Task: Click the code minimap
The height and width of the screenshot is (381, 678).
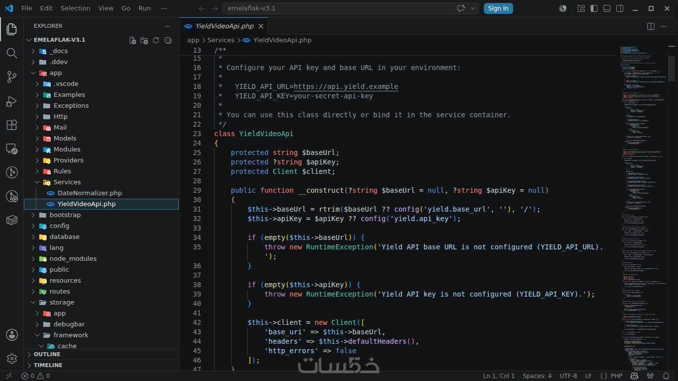Action: click(643, 209)
